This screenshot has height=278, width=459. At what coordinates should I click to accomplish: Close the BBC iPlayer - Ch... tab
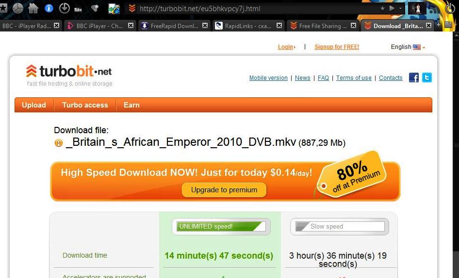(131, 26)
